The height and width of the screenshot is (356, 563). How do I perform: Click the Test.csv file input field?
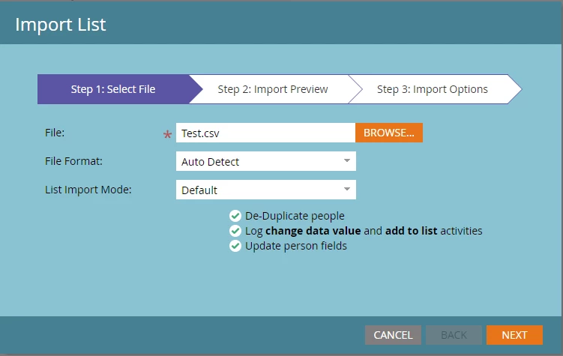265,133
